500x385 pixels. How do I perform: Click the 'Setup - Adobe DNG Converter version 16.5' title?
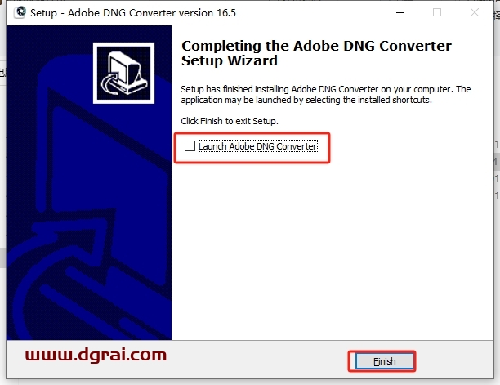133,13
